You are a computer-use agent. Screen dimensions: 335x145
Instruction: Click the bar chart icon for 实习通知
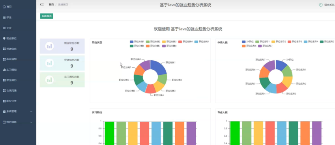[x=4, y=70]
